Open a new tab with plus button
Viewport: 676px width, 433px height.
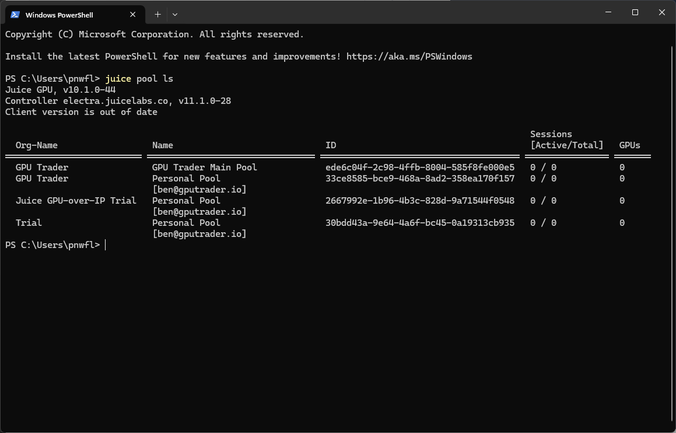tap(158, 15)
